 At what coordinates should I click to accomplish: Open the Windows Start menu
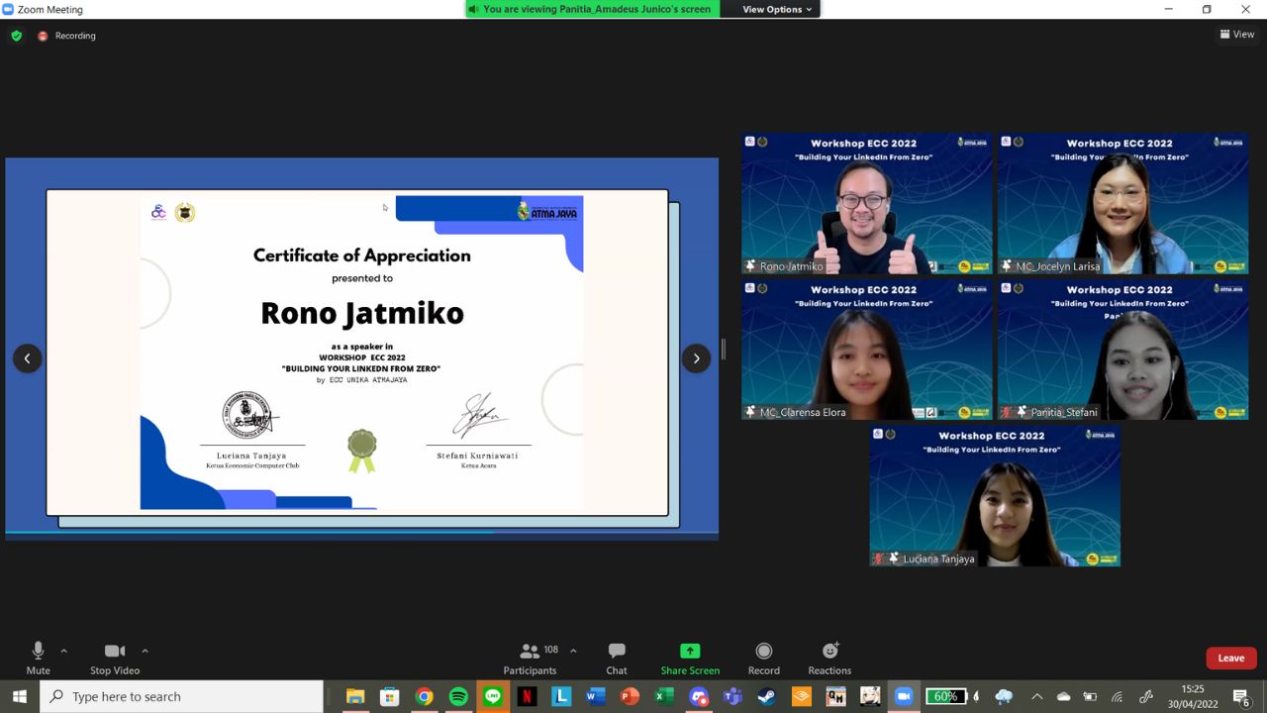click(x=20, y=696)
